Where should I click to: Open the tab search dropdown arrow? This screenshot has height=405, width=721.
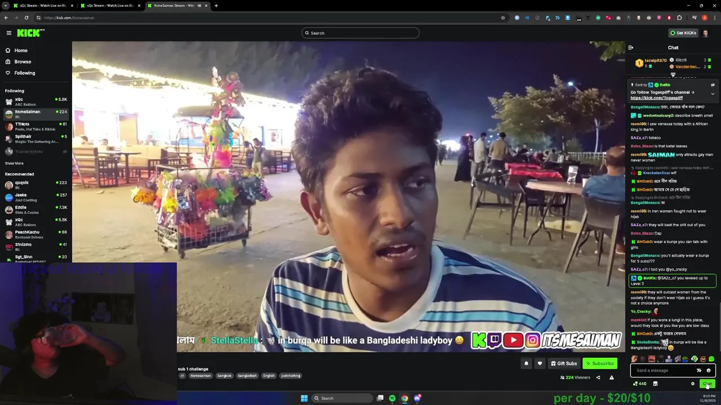(6, 6)
